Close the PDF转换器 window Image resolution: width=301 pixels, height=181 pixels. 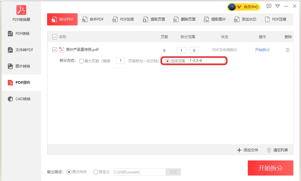[x=295, y=6]
